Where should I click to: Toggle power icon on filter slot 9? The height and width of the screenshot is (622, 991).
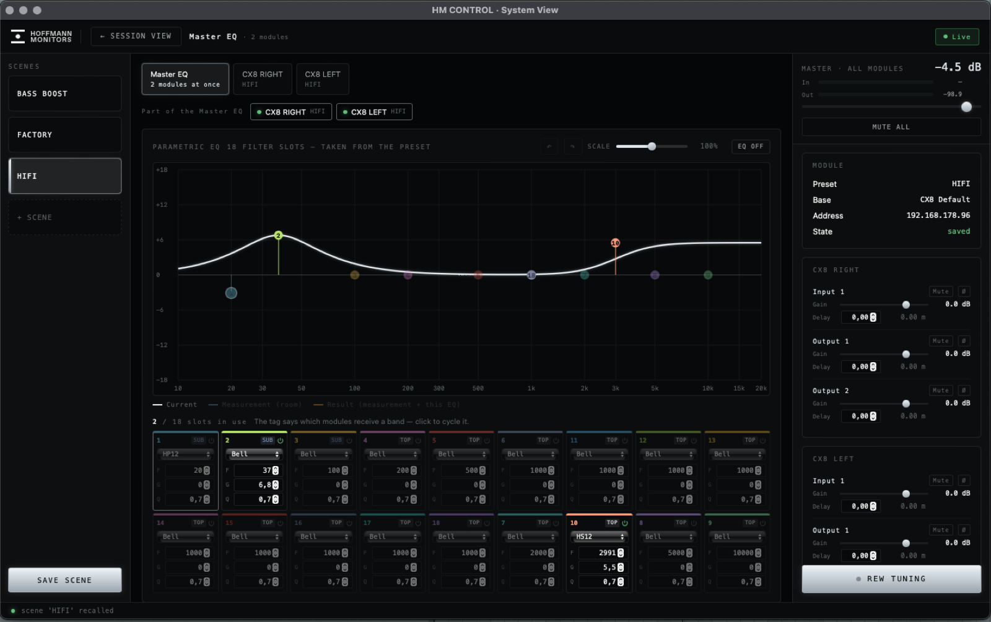point(762,523)
